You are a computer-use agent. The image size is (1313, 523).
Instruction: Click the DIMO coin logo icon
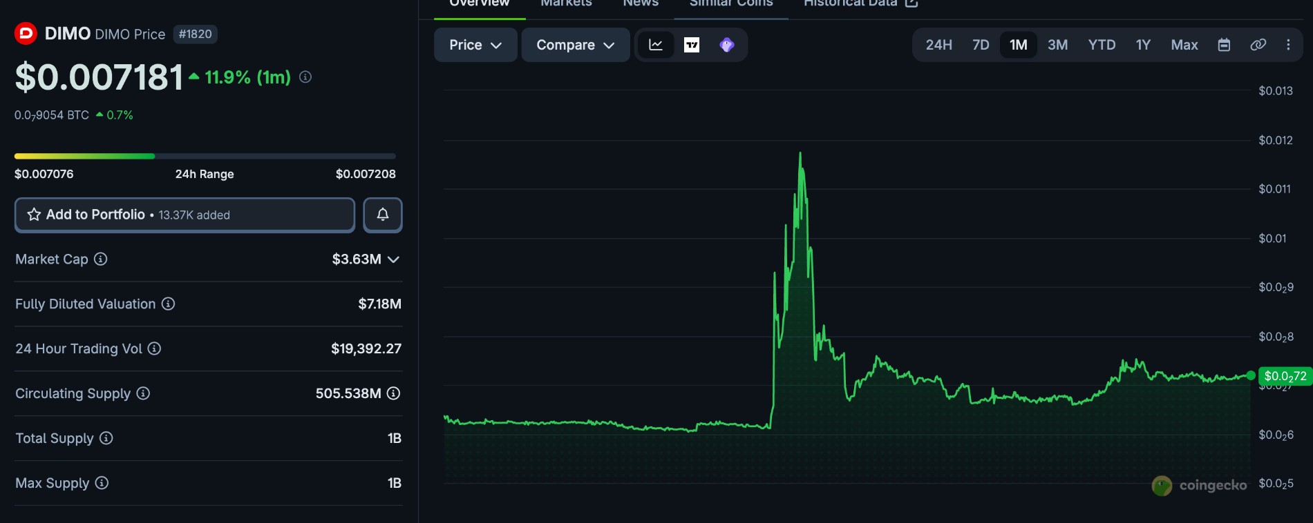point(26,33)
